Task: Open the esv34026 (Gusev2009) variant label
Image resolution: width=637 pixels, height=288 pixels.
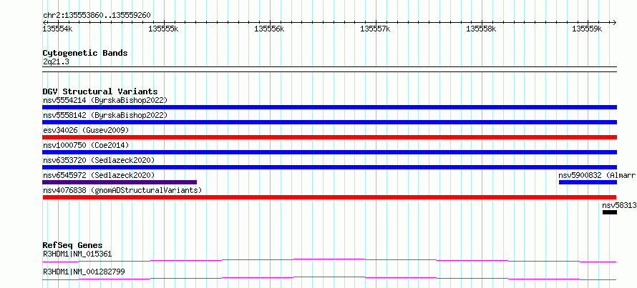Action: click(86, 130)
